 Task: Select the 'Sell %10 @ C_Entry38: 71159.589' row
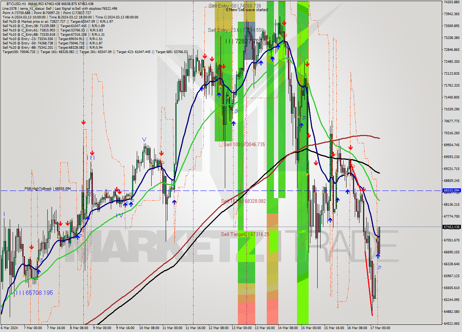(53, 26)
